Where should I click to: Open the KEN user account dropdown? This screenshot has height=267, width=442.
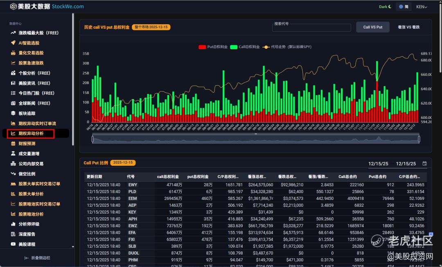tap(422, 7)
